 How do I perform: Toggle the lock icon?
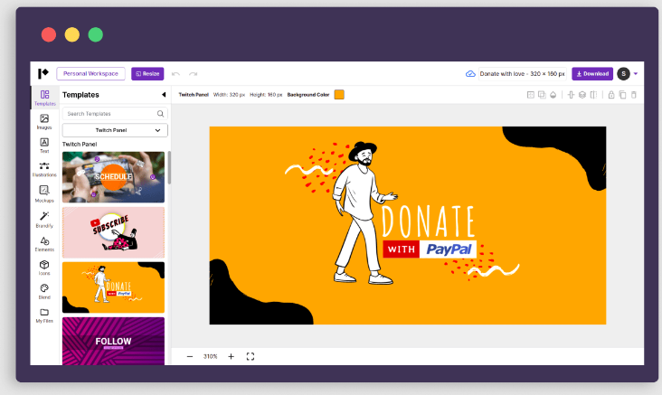[611, 95]
